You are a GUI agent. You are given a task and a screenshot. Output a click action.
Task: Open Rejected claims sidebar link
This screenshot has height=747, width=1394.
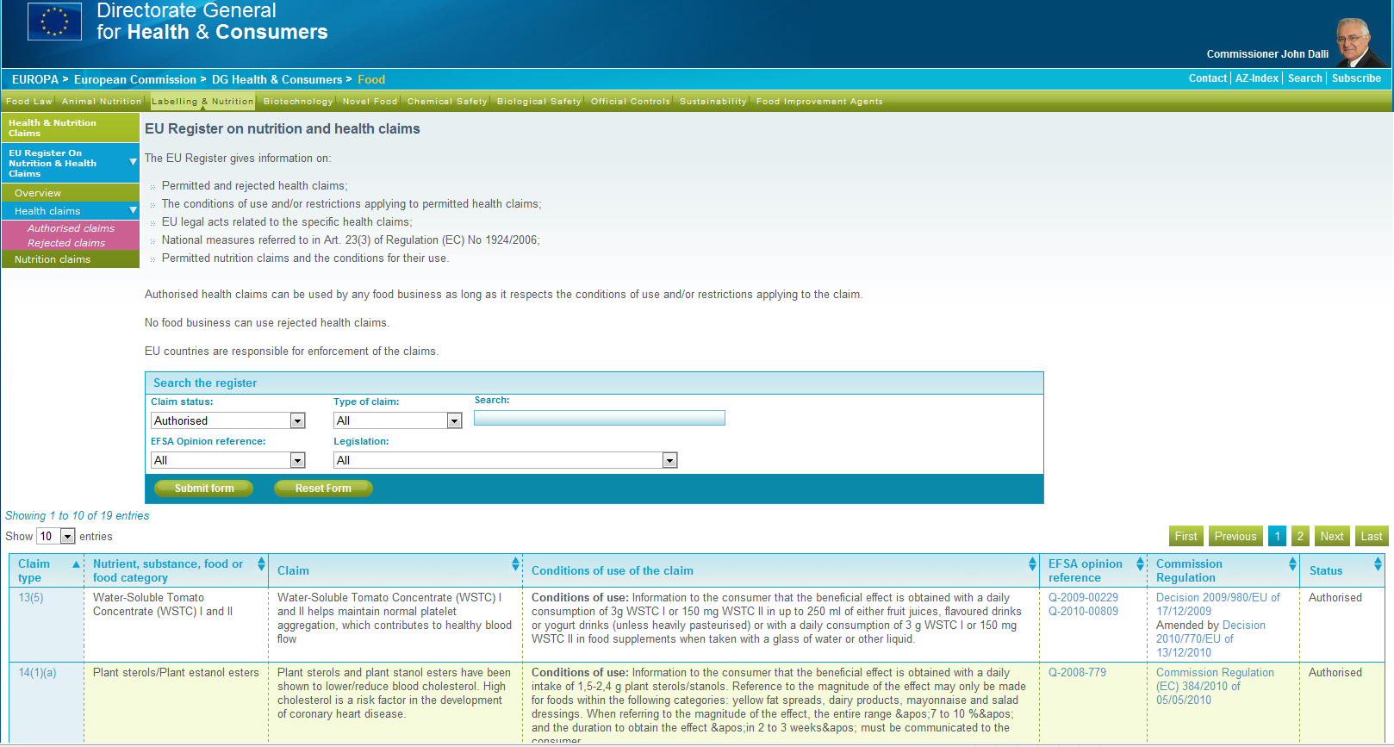[66, 243]
